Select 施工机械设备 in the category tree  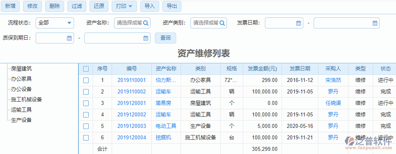click(x=27, y=99)
